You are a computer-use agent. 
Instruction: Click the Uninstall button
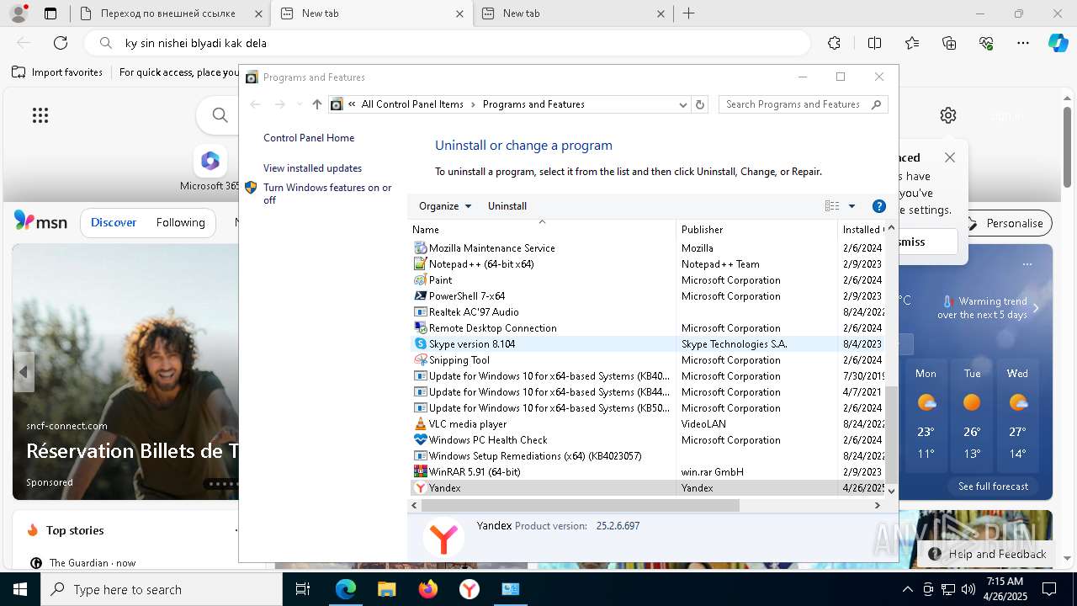coord(507,206)
